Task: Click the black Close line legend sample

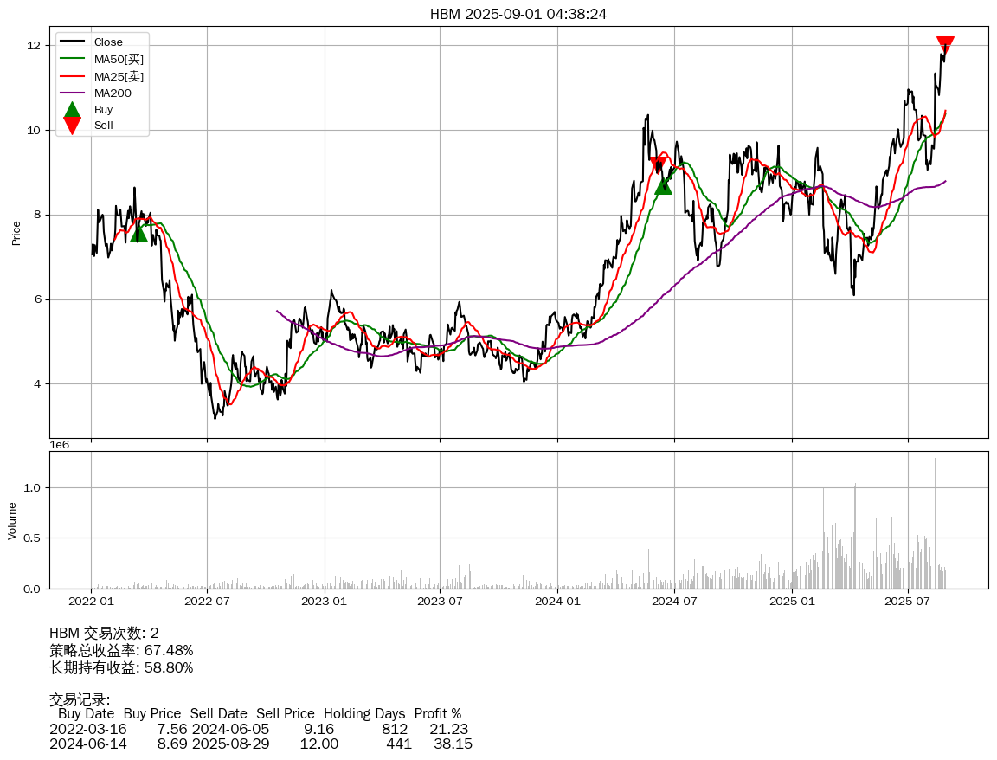Action: tap(72, 42)
